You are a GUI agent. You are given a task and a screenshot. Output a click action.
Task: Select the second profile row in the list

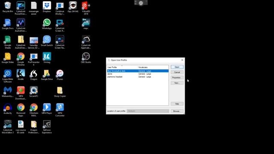pos(138,74)
